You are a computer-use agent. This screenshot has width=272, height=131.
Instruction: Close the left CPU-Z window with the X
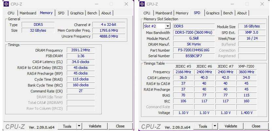[126, 4]
